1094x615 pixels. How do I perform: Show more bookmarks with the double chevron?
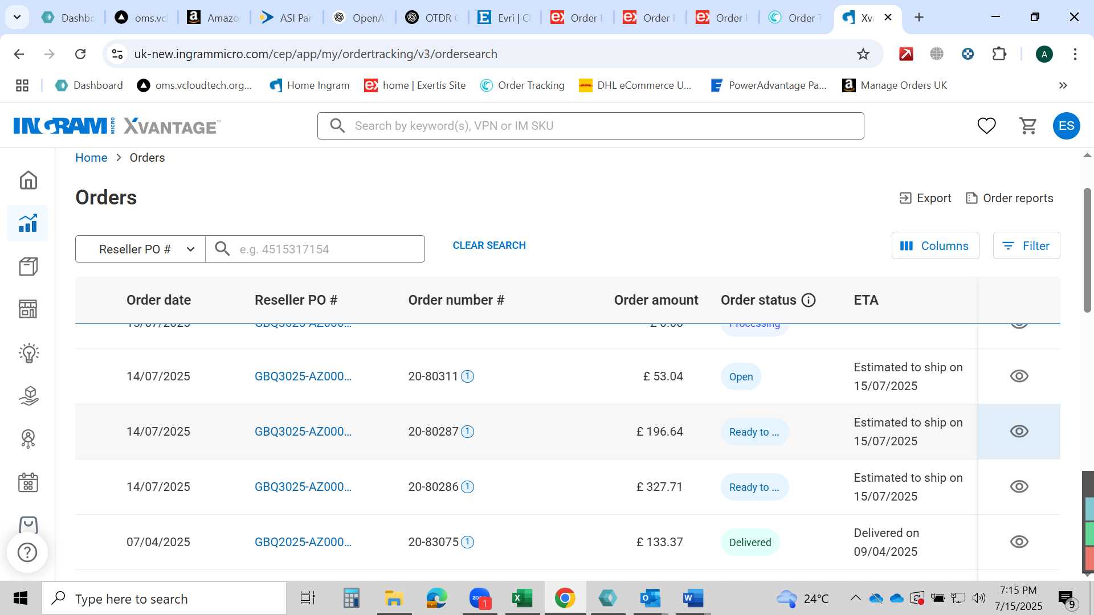1063,85
